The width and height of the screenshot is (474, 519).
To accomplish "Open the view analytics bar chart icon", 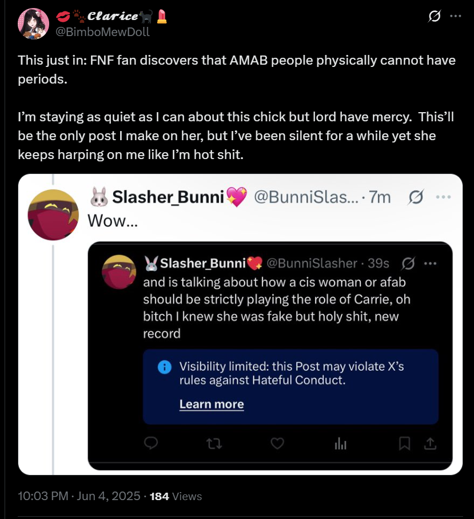I will 340,443.
